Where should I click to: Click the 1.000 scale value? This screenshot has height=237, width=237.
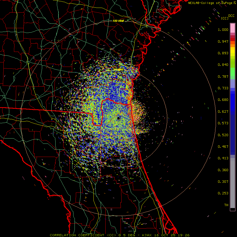click(x=223, y=29)
